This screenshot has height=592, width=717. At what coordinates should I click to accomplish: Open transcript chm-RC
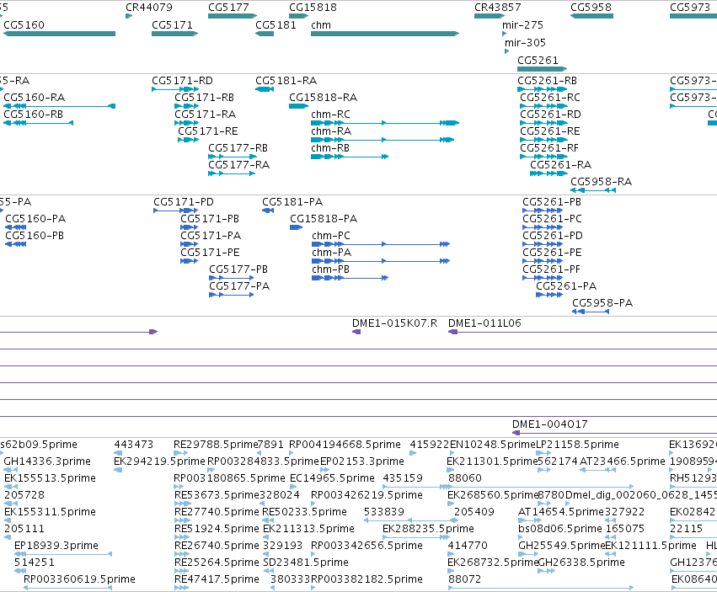[x=330, y=115]
